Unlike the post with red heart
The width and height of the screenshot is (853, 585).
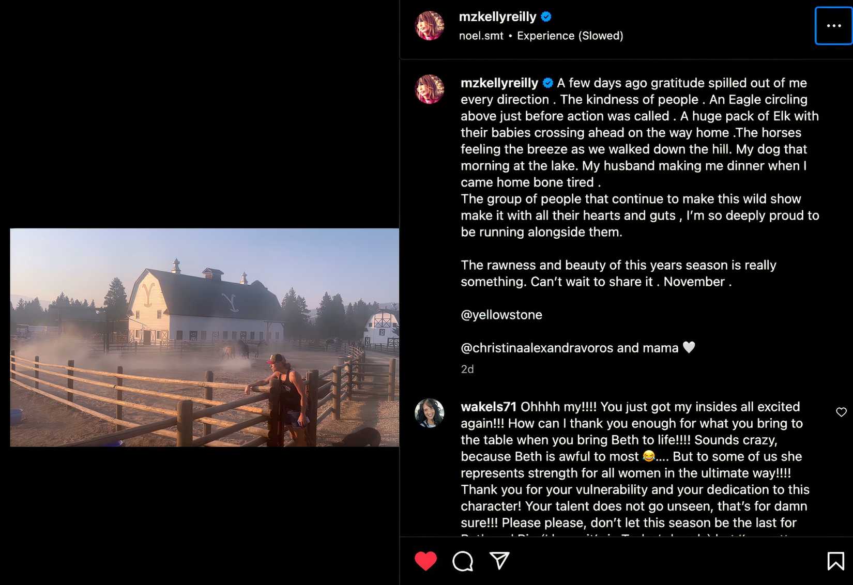tap(425, 561)
